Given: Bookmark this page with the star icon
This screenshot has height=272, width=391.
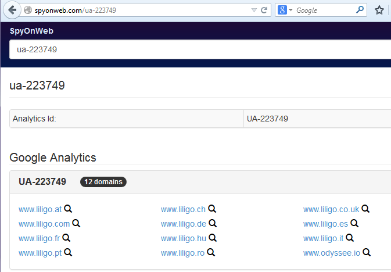Looking at the screenshot, I should [379, 10].
